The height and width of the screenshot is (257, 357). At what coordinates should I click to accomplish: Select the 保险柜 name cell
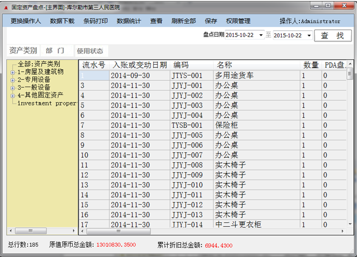256,125
